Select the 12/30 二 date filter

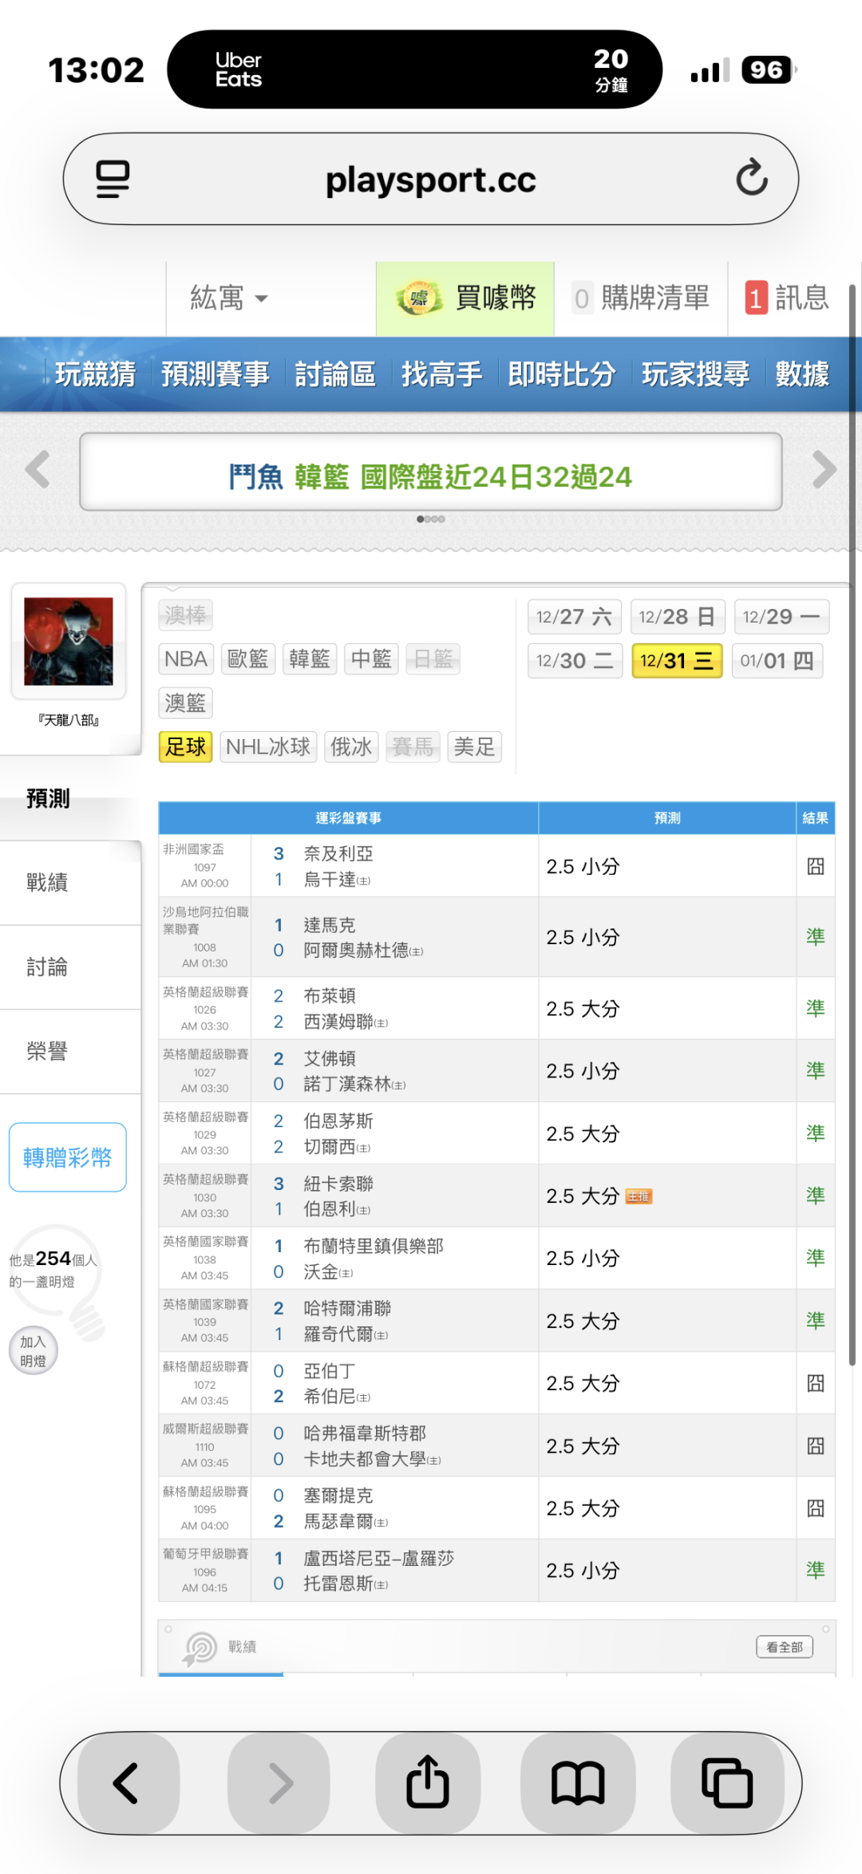click(575, 661)
